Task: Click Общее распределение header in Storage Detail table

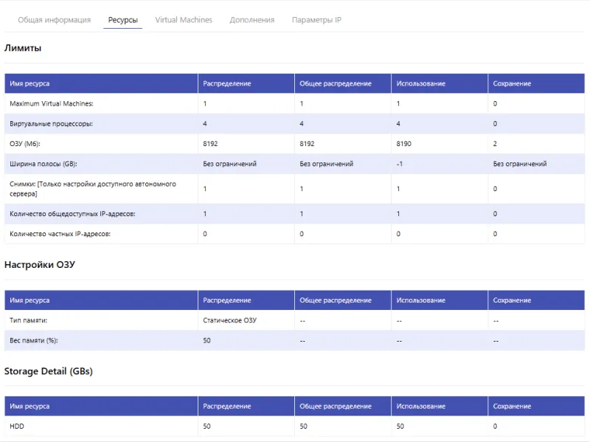Action: (335, 407)
